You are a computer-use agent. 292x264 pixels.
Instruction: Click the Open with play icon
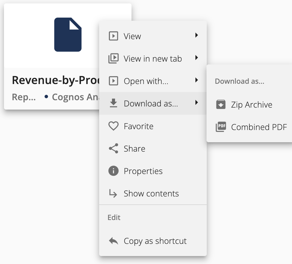113,81
